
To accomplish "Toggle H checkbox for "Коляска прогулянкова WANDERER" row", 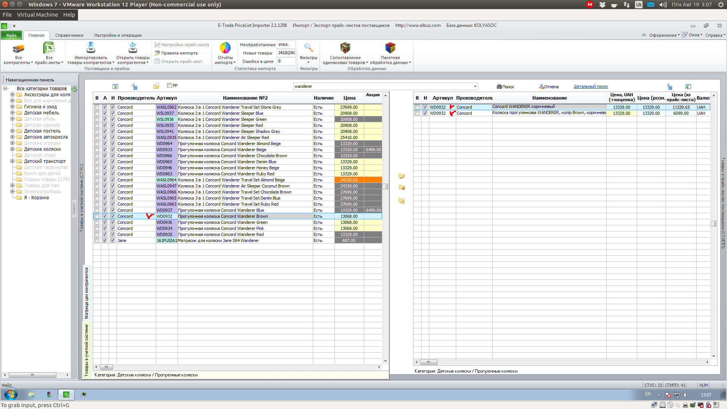I will click(x=425, y=113).
